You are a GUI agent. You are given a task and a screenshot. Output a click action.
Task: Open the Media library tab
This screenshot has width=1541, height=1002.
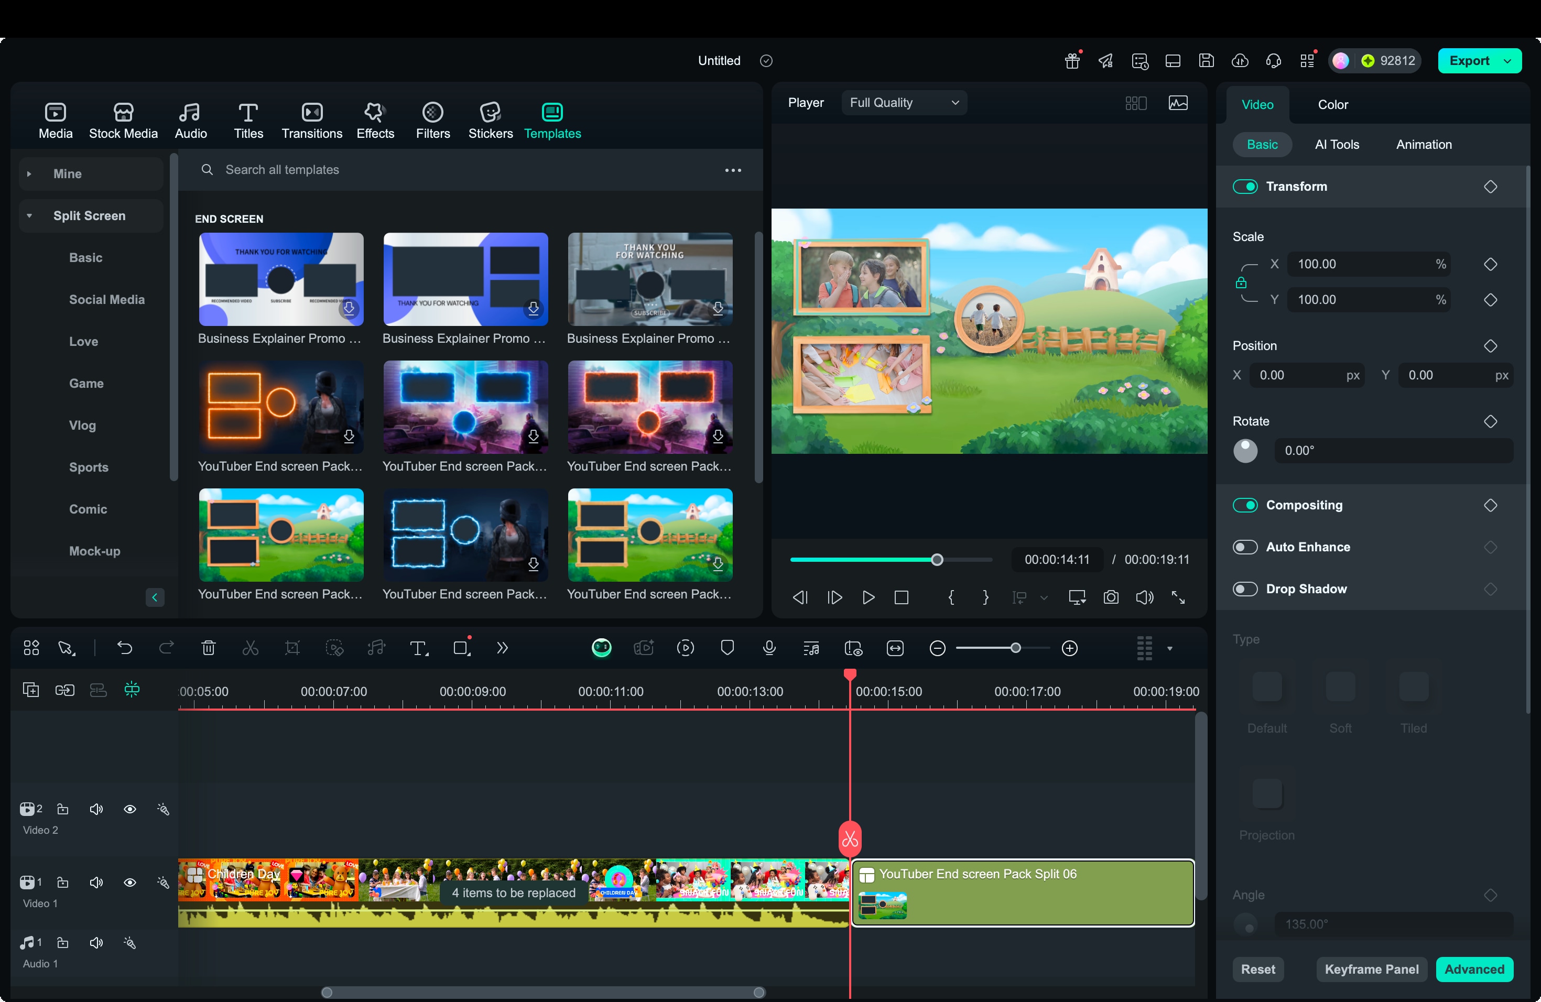click(56, 121)
